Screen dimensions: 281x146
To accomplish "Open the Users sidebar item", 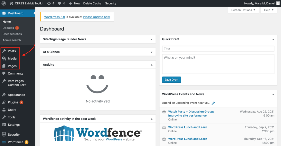I will tap(12, 110).
